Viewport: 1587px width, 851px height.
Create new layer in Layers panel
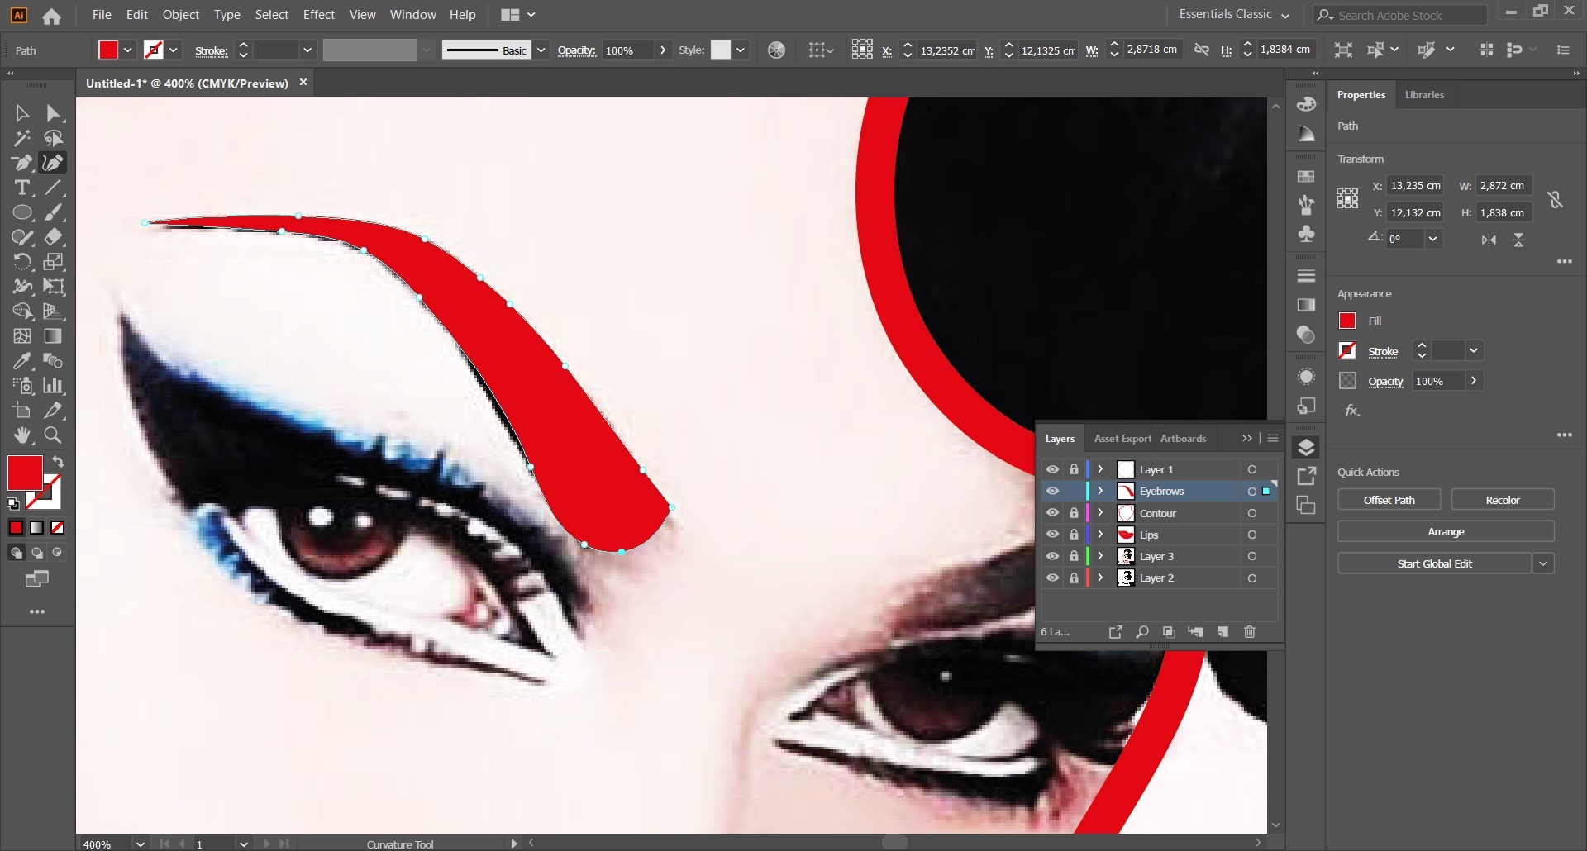tap(1222, 632)
